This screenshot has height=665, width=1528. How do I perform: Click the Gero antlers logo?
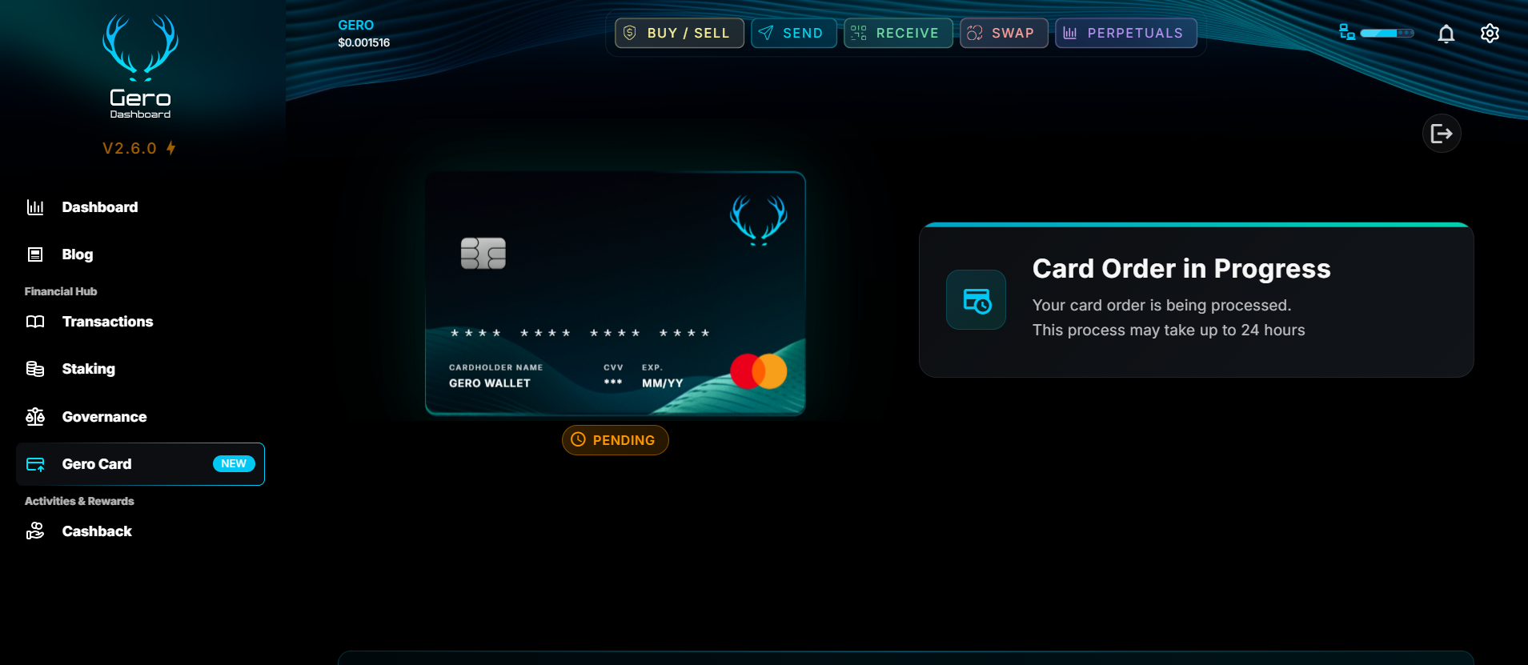point(140,48)
